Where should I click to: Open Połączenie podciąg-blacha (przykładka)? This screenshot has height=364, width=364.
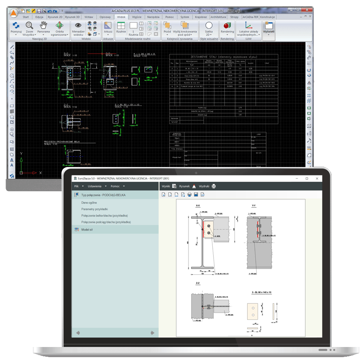pos(106,222)
